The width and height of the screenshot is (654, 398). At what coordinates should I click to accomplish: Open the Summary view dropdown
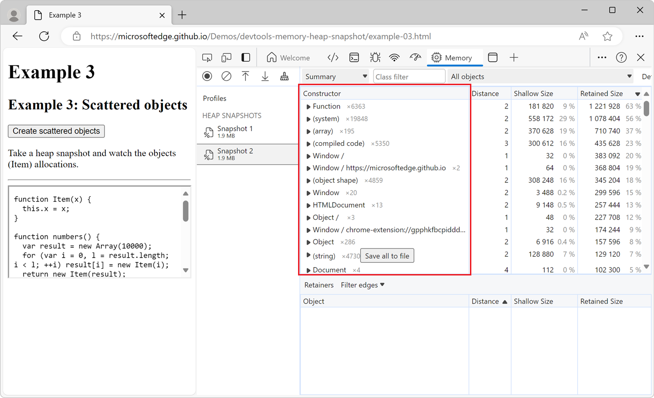[x=335, y=76]
